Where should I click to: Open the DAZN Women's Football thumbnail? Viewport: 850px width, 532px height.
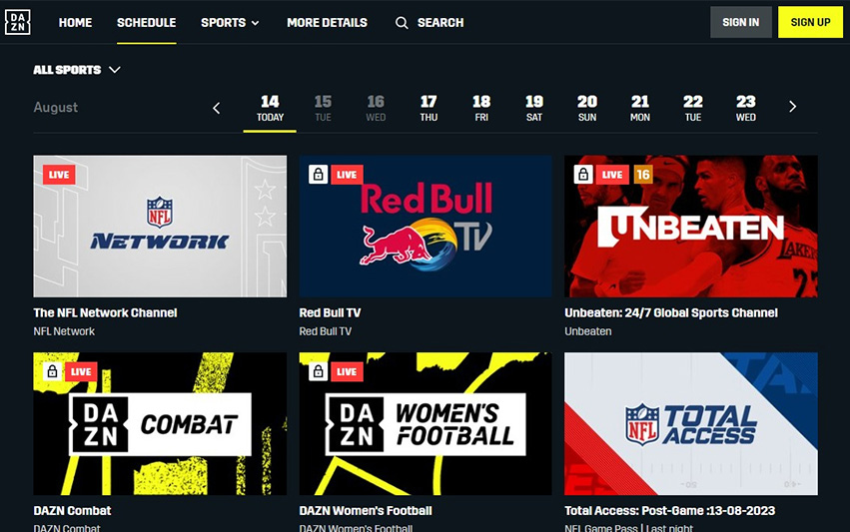tap(425, 423)
